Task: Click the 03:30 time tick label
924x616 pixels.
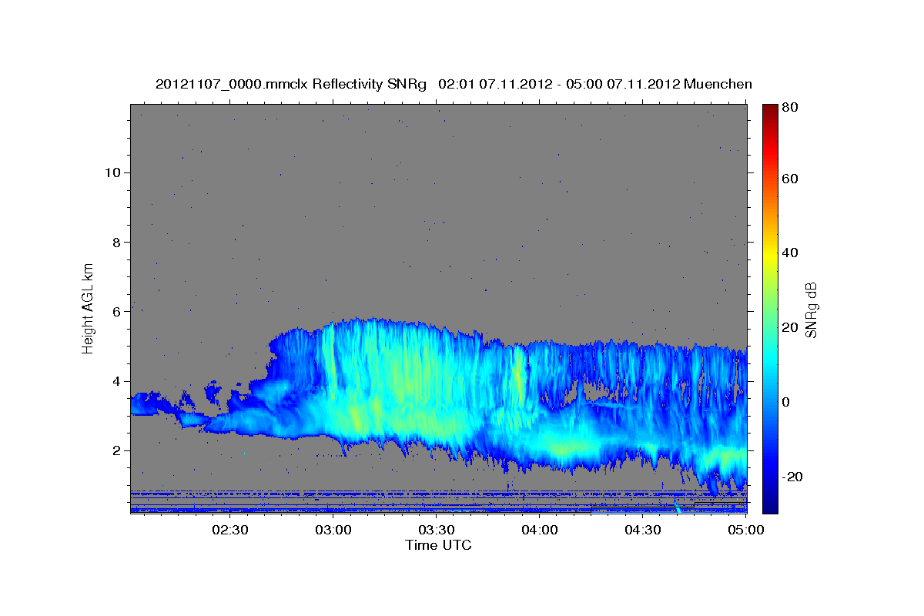Action: click(436, 530)
